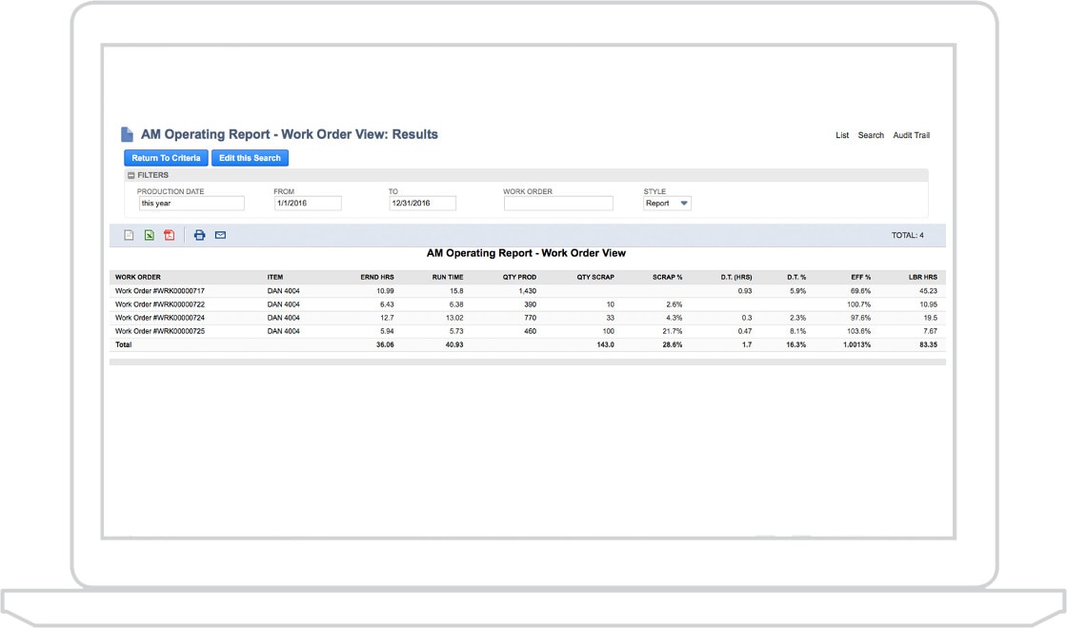Open the Search screen

(870, 134)
